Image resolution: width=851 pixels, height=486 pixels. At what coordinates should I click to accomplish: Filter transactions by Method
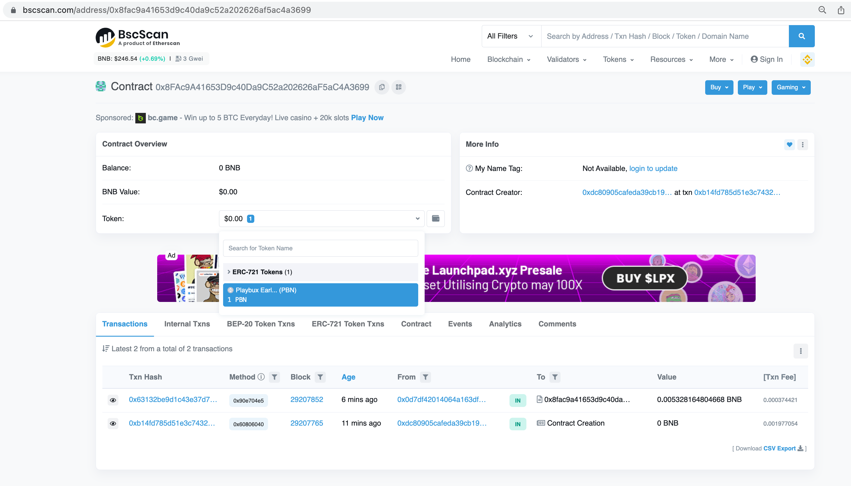point(274,377)
